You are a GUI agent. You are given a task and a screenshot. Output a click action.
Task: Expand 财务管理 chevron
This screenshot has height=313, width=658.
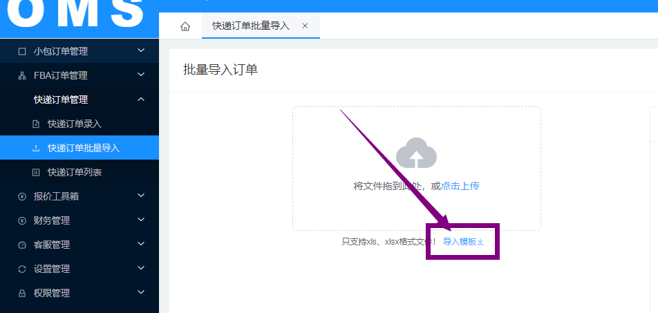(x=141, y=220)
